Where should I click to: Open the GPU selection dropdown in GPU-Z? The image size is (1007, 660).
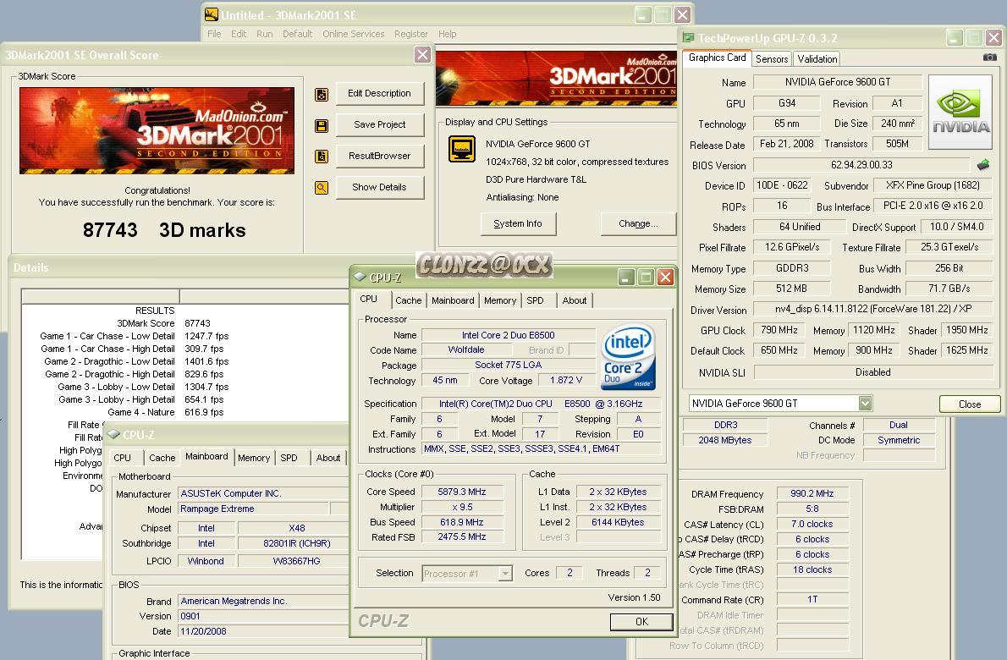(865, 403)
